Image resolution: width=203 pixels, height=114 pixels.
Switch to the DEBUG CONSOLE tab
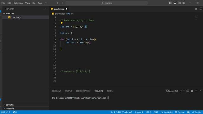pyautogui.click(x=83, y=91)
